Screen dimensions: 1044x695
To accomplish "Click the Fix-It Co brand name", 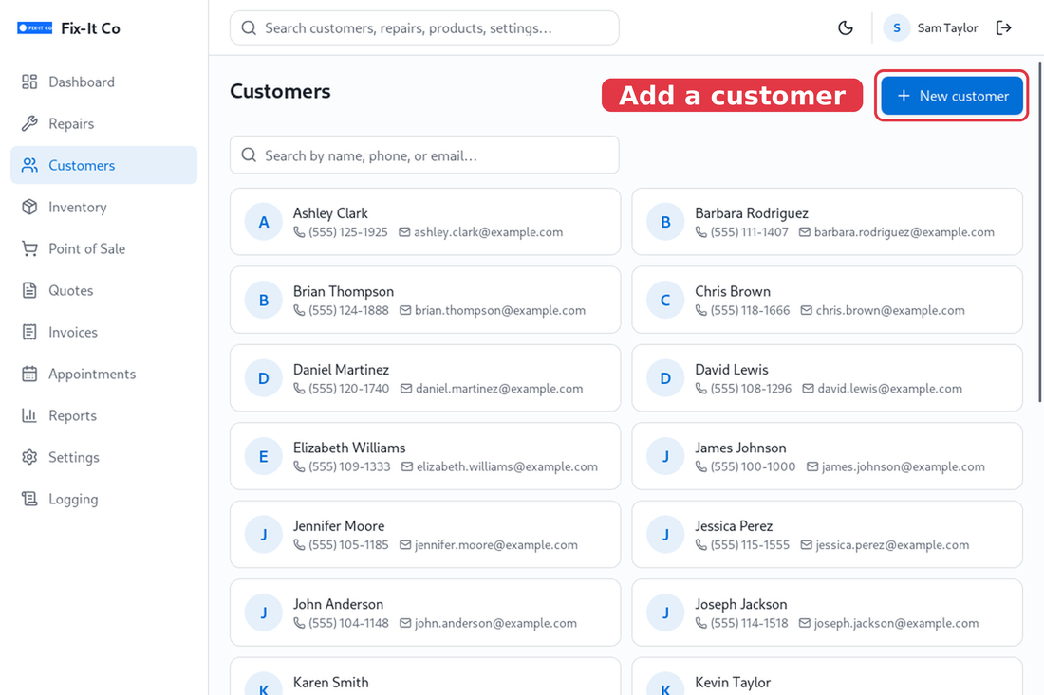I will tap(90, 27).
